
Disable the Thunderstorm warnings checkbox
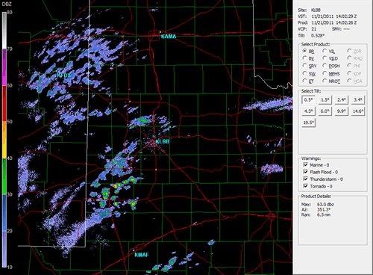click(x=306, y=179)
